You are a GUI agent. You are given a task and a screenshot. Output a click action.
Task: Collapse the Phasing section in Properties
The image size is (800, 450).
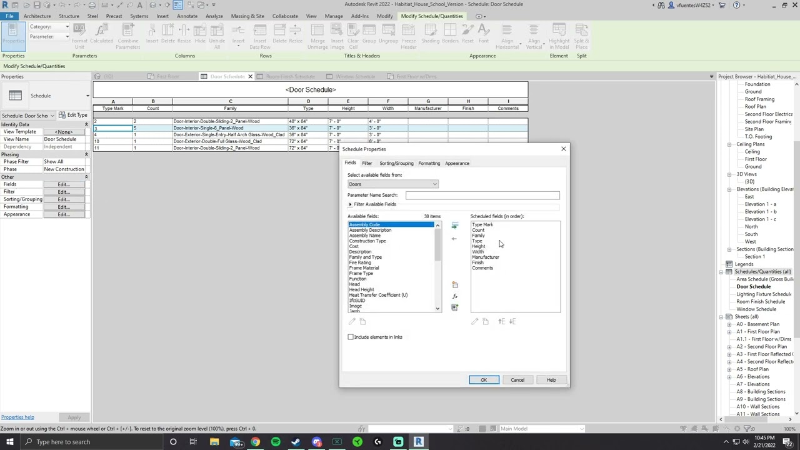pos(86,154)
